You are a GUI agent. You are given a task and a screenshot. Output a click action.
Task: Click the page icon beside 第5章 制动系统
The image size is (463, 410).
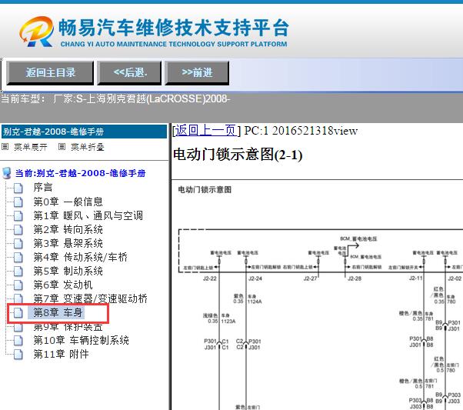[x=18, y=272]
